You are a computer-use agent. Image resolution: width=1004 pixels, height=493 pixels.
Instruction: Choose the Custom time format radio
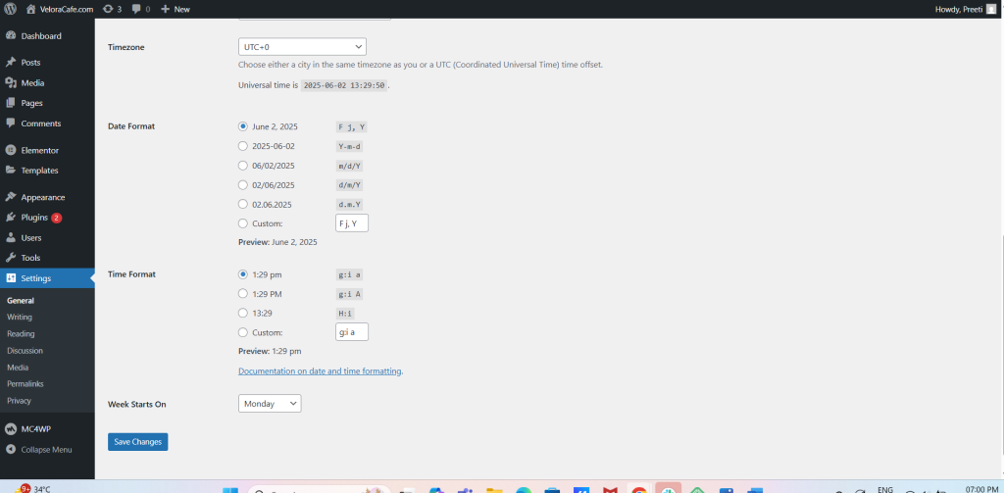[243, 332]
